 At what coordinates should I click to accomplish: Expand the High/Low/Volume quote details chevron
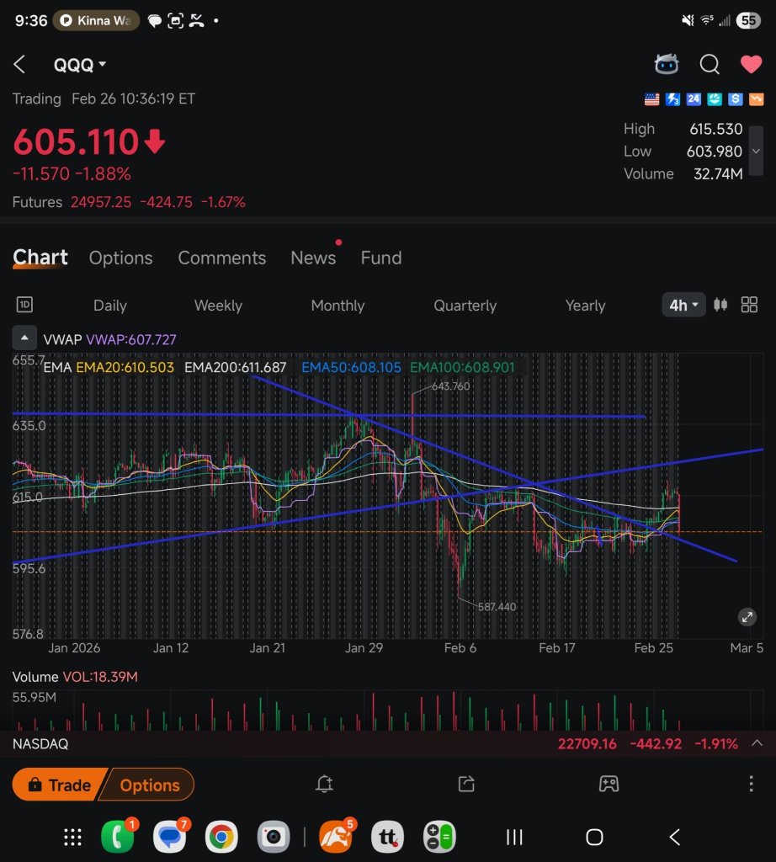point(756,151)
